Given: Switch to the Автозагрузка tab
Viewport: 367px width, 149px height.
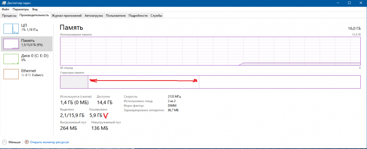Looking at the screenshot, I should point(94,16).
